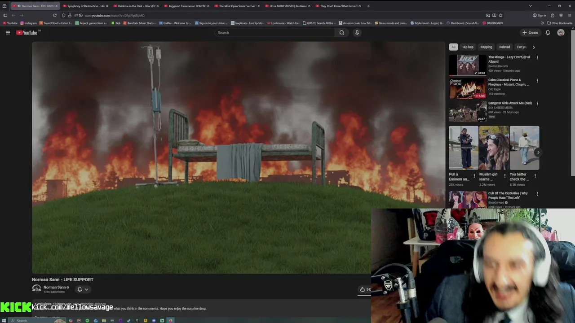Image resolution: width=575 pixels, height=323 pixels.
Task: Open the You better check the short
Action: tap(524, 148)
